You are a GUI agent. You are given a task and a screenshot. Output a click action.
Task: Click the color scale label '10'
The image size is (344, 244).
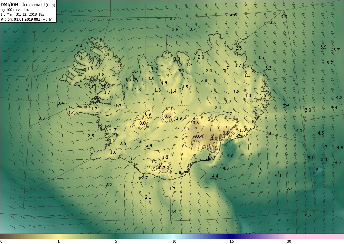pos(174,241)
